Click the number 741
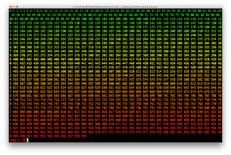The height and width of the screenshot is (155, 231). pos(15,104)
